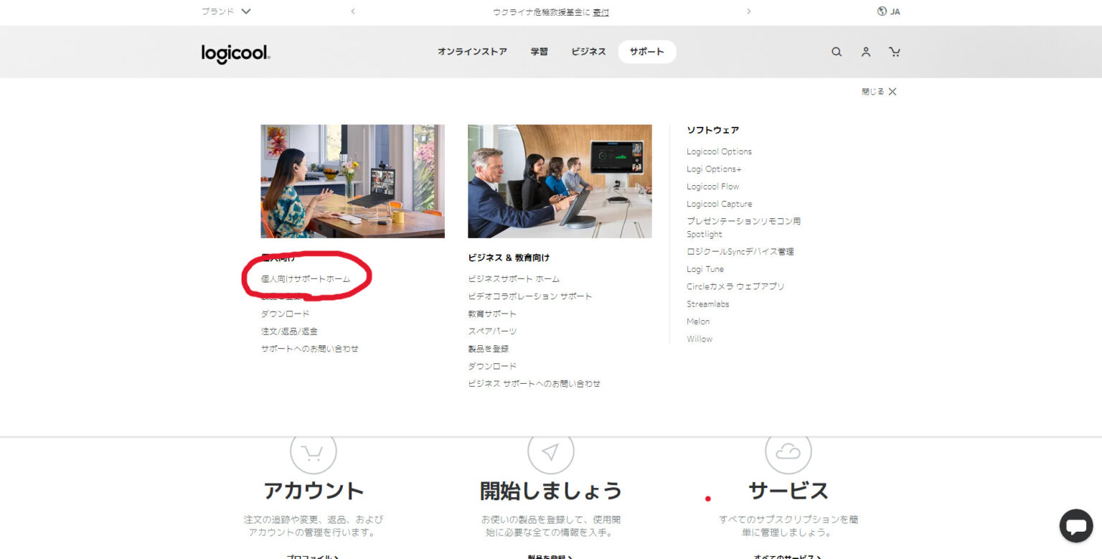Select the 開始しましょう paper plane icon
The height and width of the screenshot is (559, 1102).
pos(551,451)
